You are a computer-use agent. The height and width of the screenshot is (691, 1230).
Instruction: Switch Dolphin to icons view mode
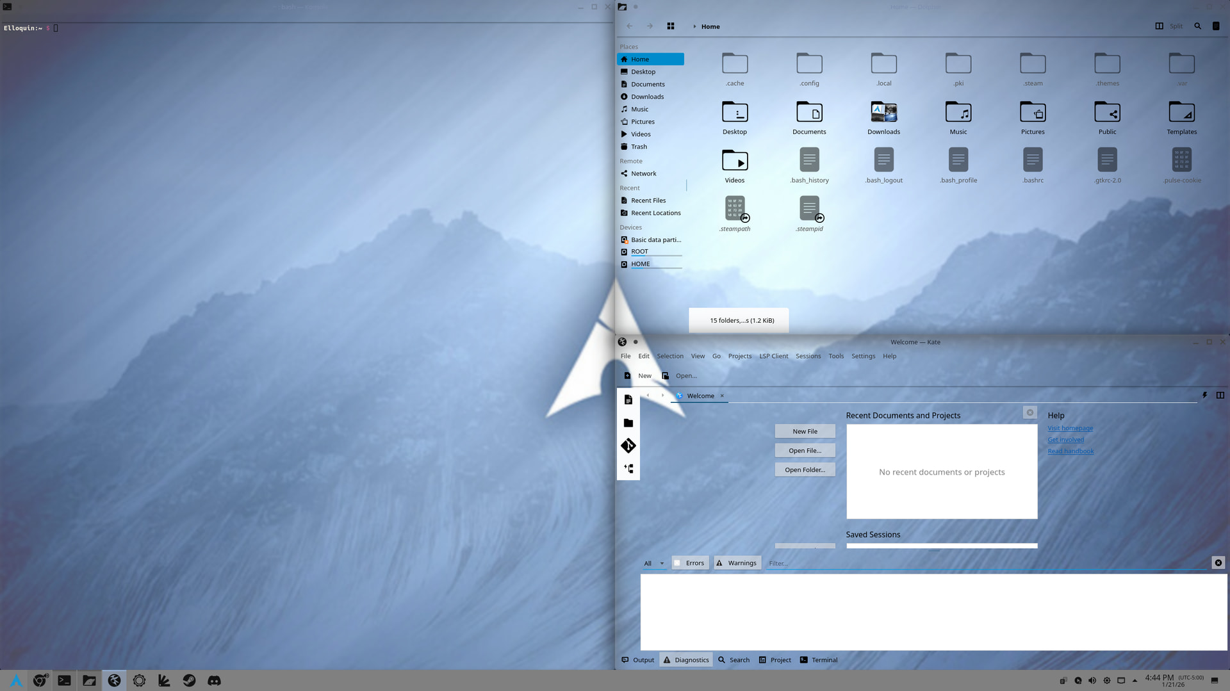pyautogui.click(x=670, y=26)
